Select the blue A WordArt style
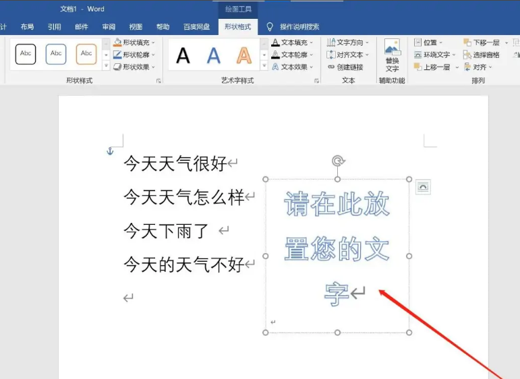520x379 pixels. click(214, 55)
